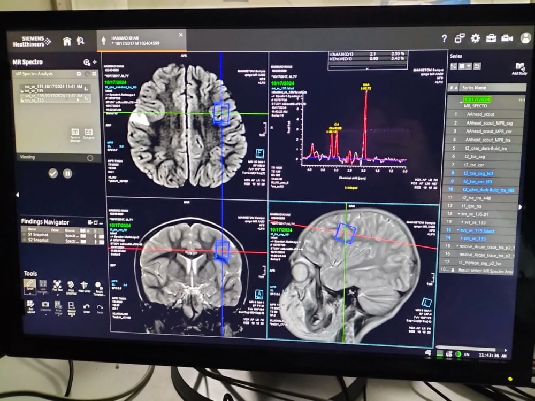
Task: Toggle Lock Navigation tool
Action: coord(43,287)
